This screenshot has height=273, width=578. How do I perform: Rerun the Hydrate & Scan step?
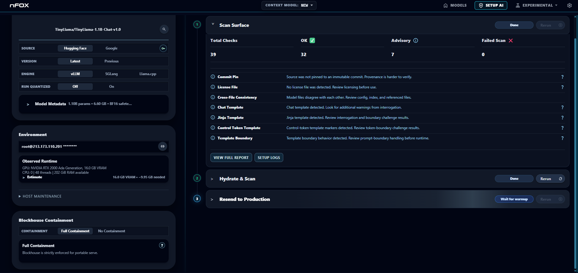550,179
